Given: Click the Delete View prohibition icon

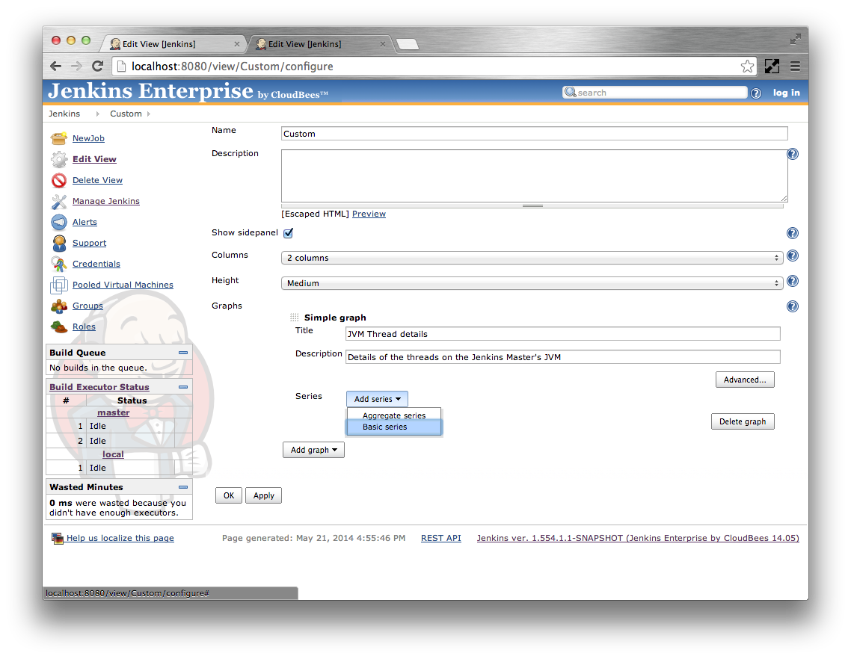Looking at the screenshot, I should 58,180.
